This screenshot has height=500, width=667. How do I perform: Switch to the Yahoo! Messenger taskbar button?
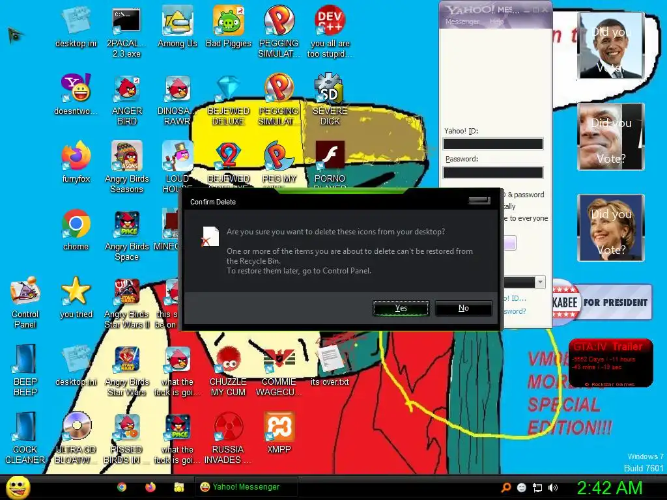(246, 487)
